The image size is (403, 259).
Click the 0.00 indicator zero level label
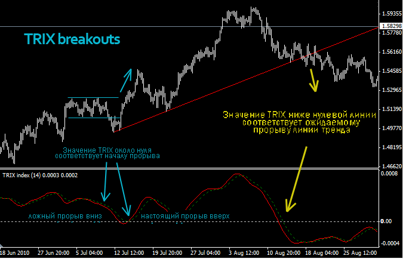point(387,221)
